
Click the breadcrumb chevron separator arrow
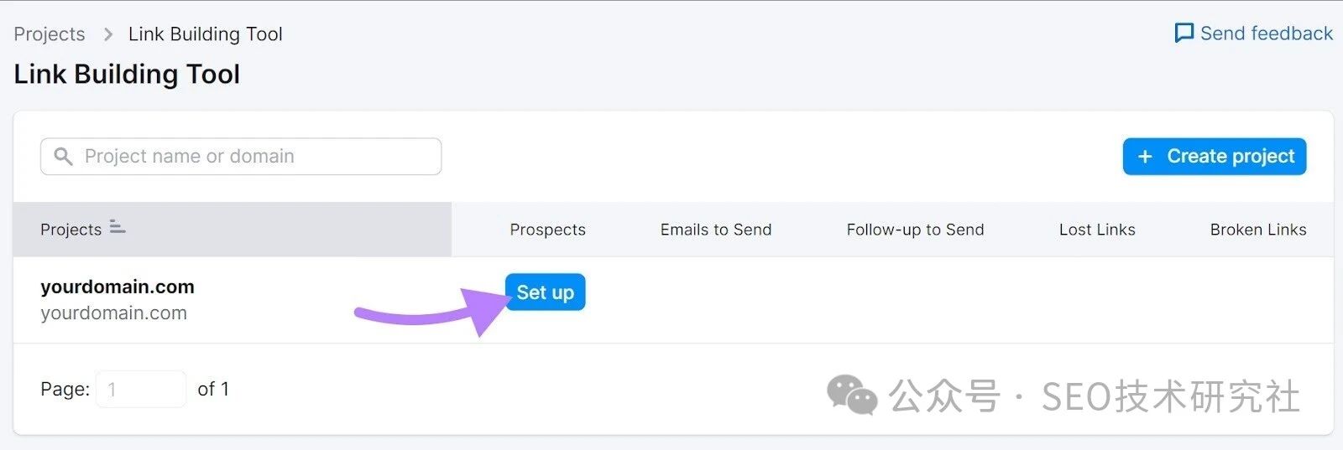(x=107, y=34)
